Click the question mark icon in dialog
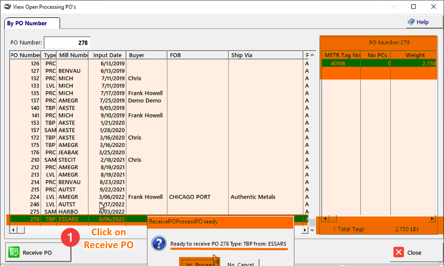This screenshot has height=266, width=444. tap(159, 243)
